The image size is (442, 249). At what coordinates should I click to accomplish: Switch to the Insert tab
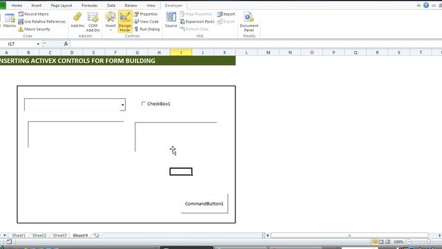point(37,6)
